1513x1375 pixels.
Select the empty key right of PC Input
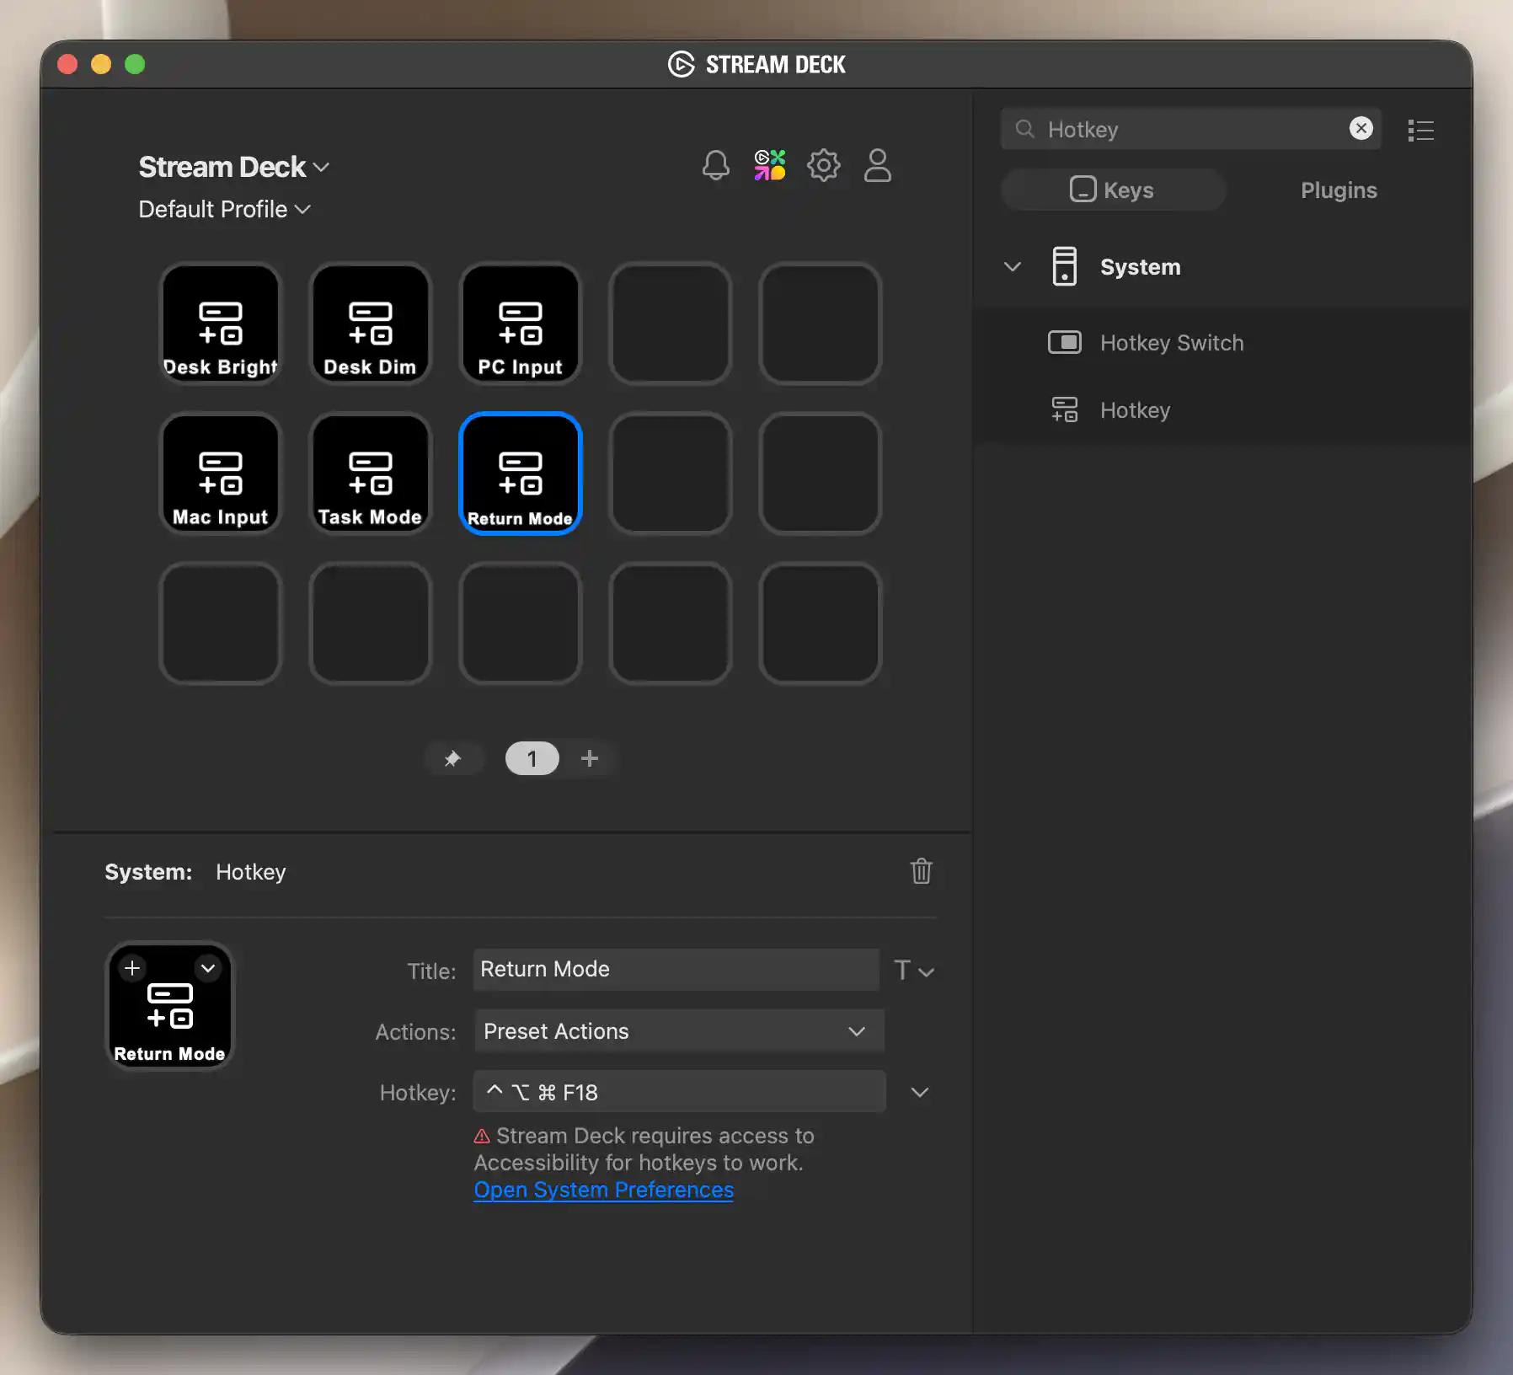[x=671, y=324]
